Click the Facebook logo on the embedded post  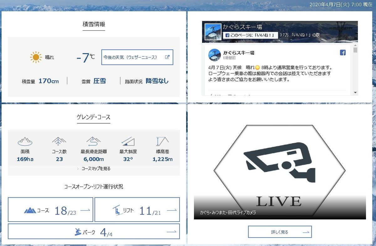[x=343, y=52]
